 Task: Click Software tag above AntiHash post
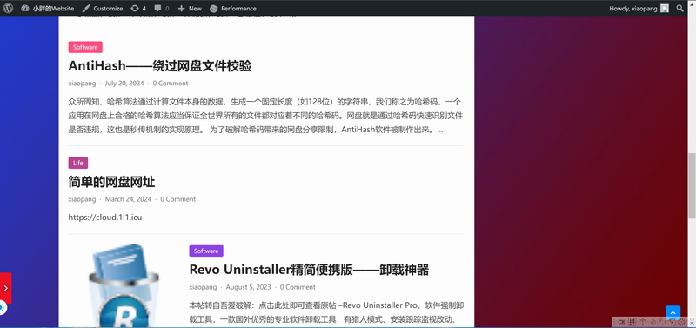[85, 47]
